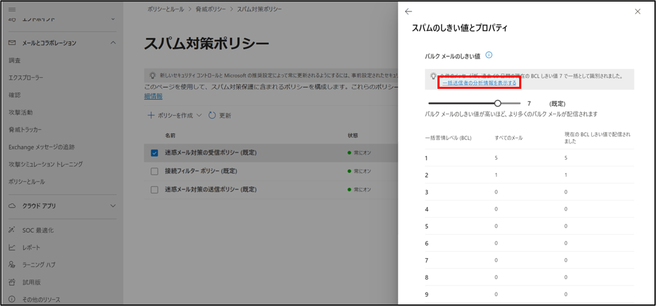The height and width of the screenshot is (306, 656).
Task: Click the bulk threshold slider handle
Action: tap(498, 103)
